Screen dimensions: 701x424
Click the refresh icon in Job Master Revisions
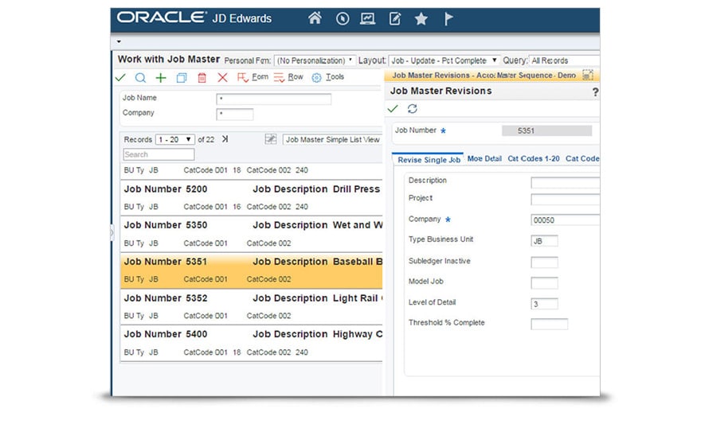[412, 109]
